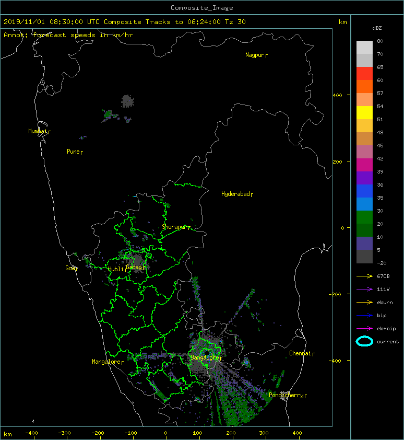Select the mauve 45 dBZ swatch
The height and width of the screenshot is (440, 404).
[364, 152]
